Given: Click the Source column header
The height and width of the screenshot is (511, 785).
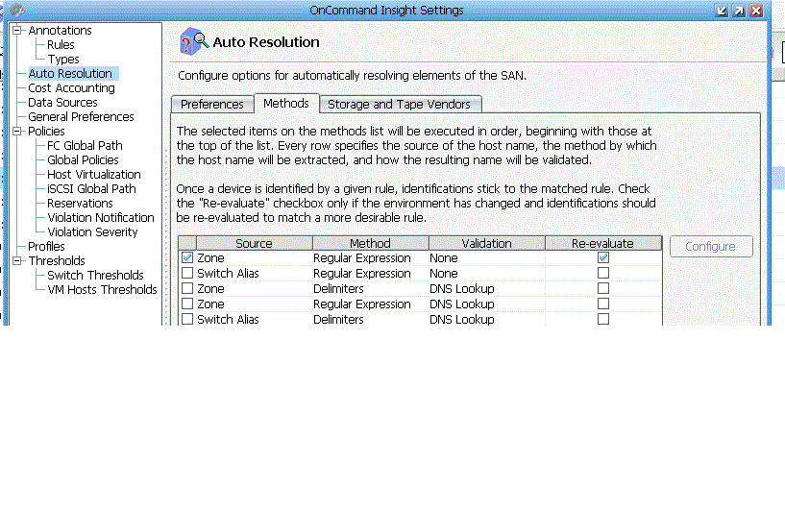Looking at the screenshot, I should (x=255, y=243).
